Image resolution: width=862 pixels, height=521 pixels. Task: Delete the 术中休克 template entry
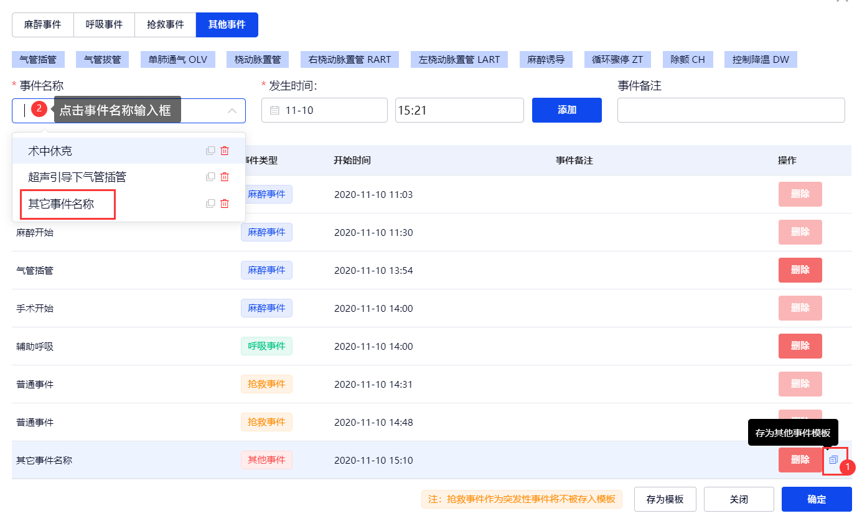point(225,151)
